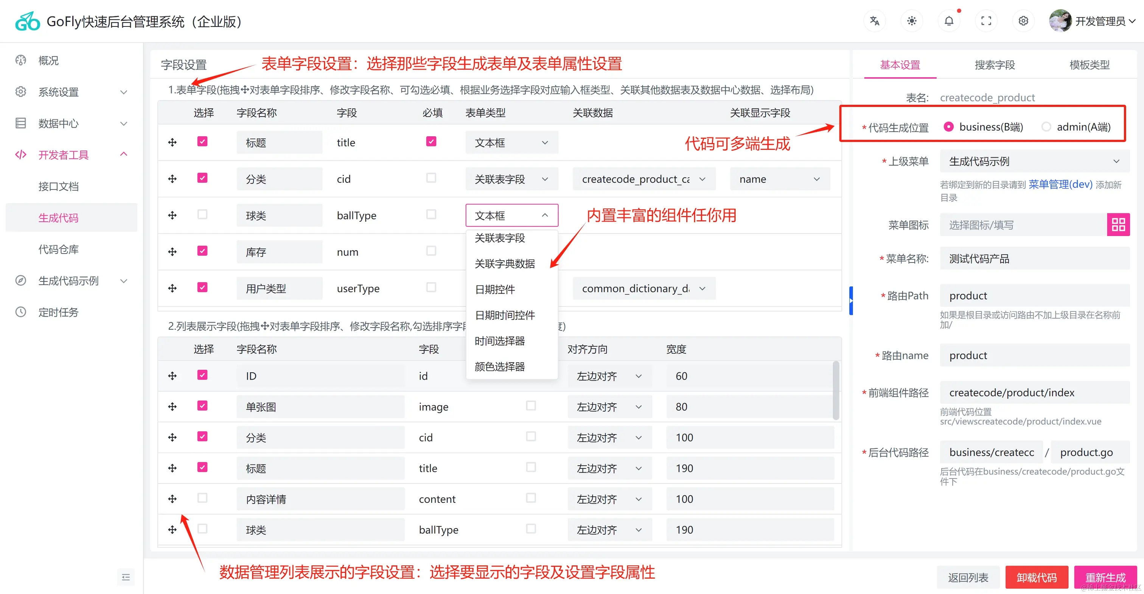Uncheck the required checkbox for title field
Image resolution: width=1144 pixels, height=594 pixels.
(431, 141)
